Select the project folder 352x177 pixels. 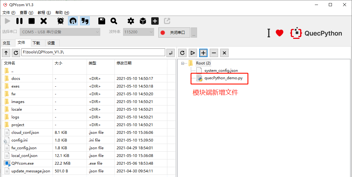(x=89, y=125)
